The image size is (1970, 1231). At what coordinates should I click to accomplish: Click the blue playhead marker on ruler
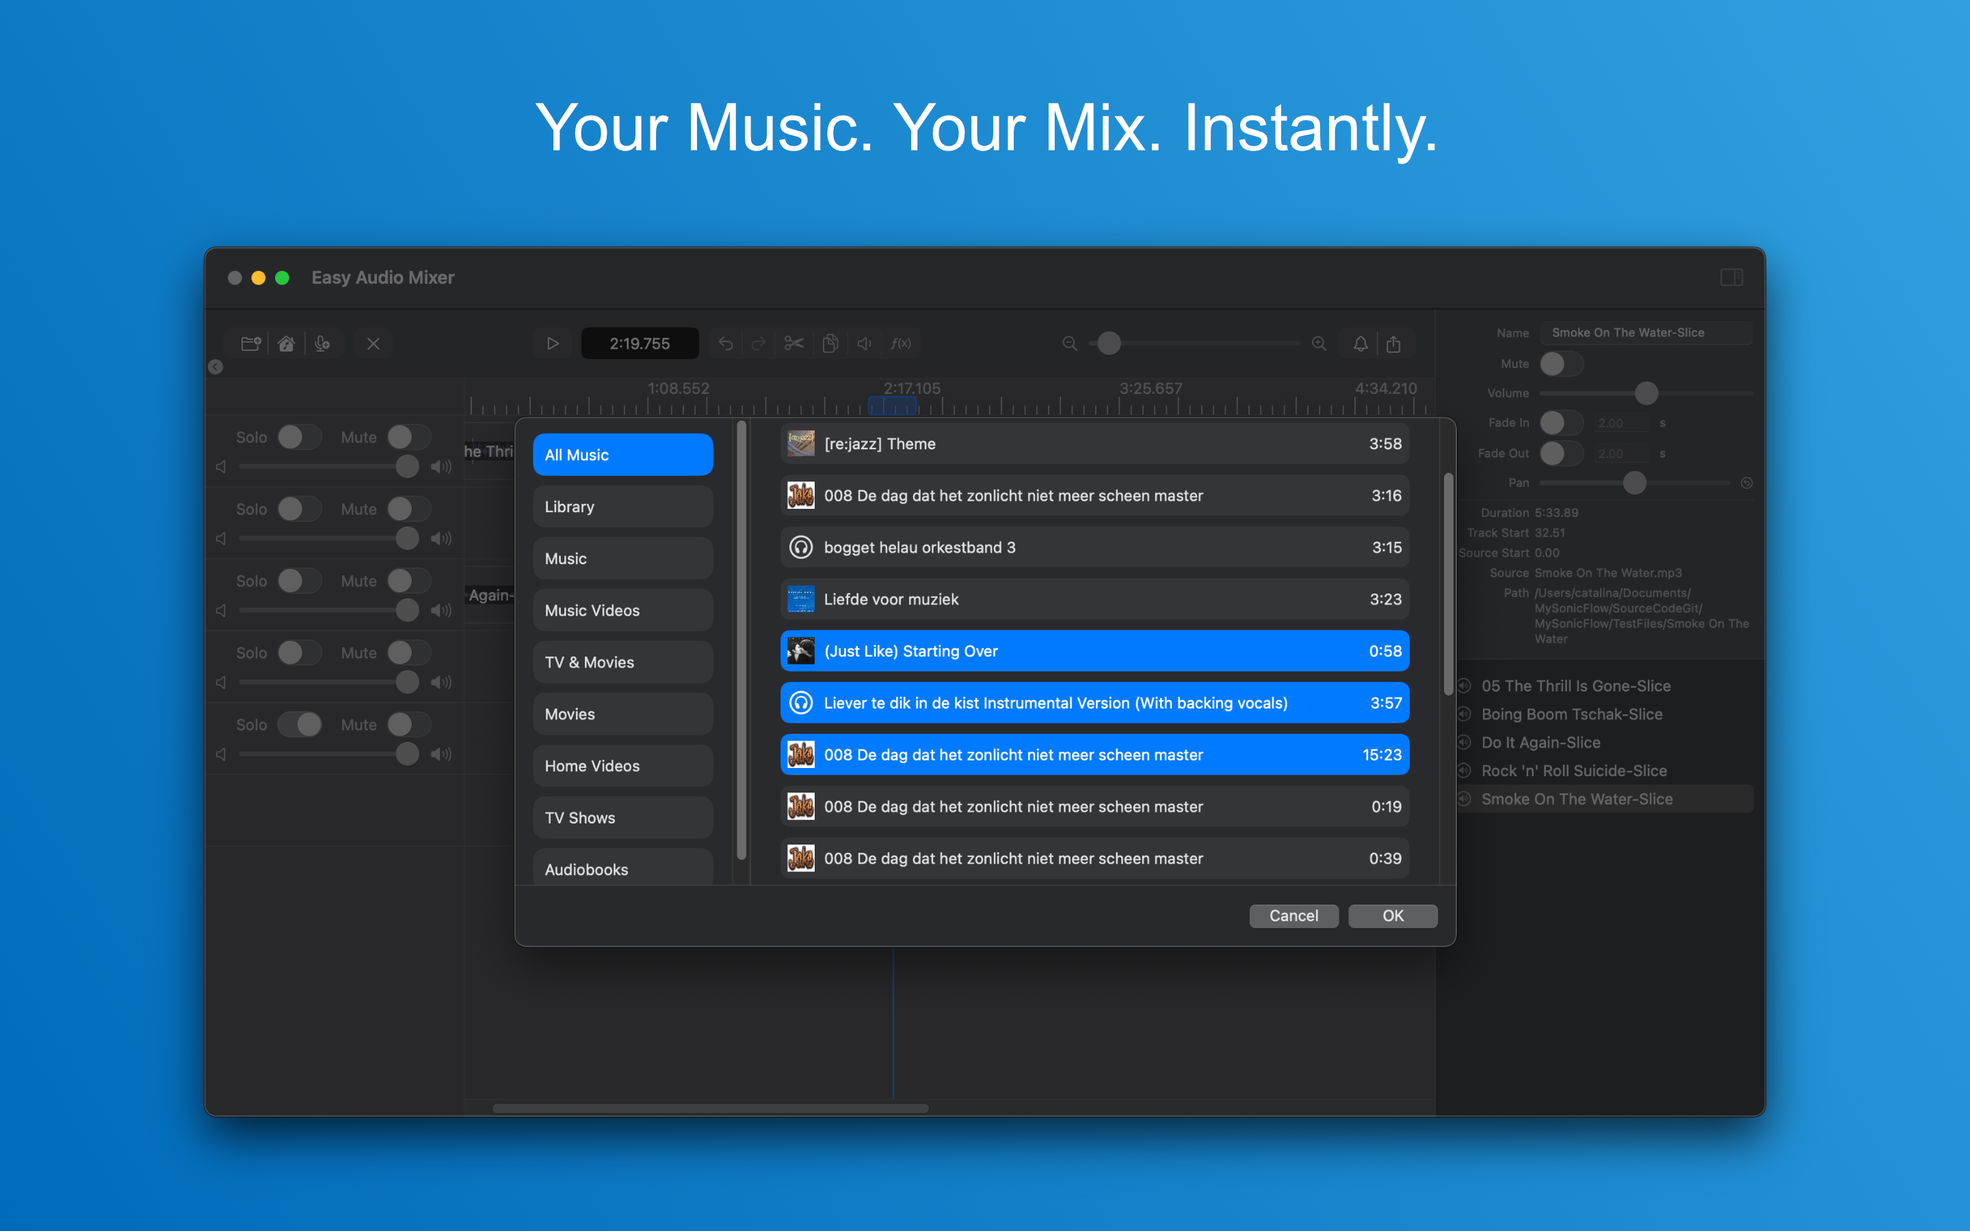click(x=893, y=405)
